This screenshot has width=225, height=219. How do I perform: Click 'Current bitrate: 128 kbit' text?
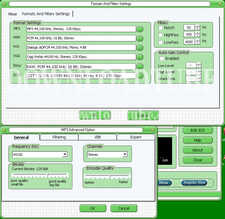coord(30,169)
